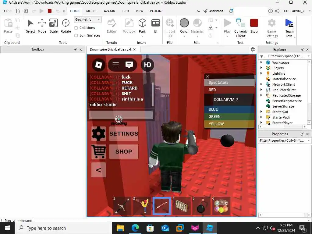This screenshot has height=234, width=312.
Task: Switch to the VIEW ribbon tab
Action: click(140, 11)
